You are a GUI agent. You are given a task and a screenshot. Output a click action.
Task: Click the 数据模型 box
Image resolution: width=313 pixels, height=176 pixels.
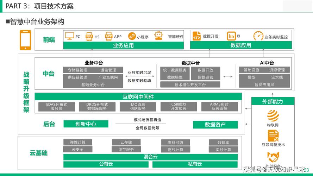pos(175,77)
